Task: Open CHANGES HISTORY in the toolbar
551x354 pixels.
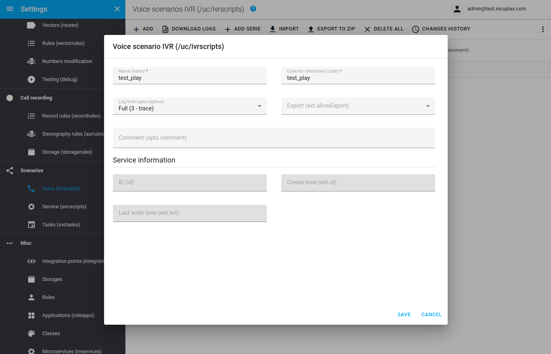Action: click(441, 29)
